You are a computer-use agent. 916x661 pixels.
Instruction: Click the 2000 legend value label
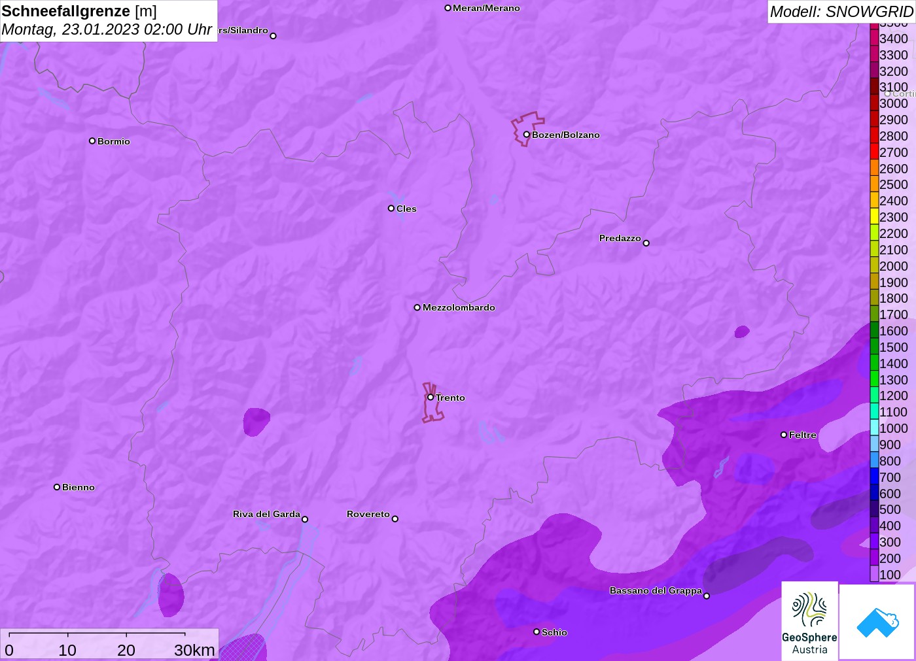click(894, 266)
